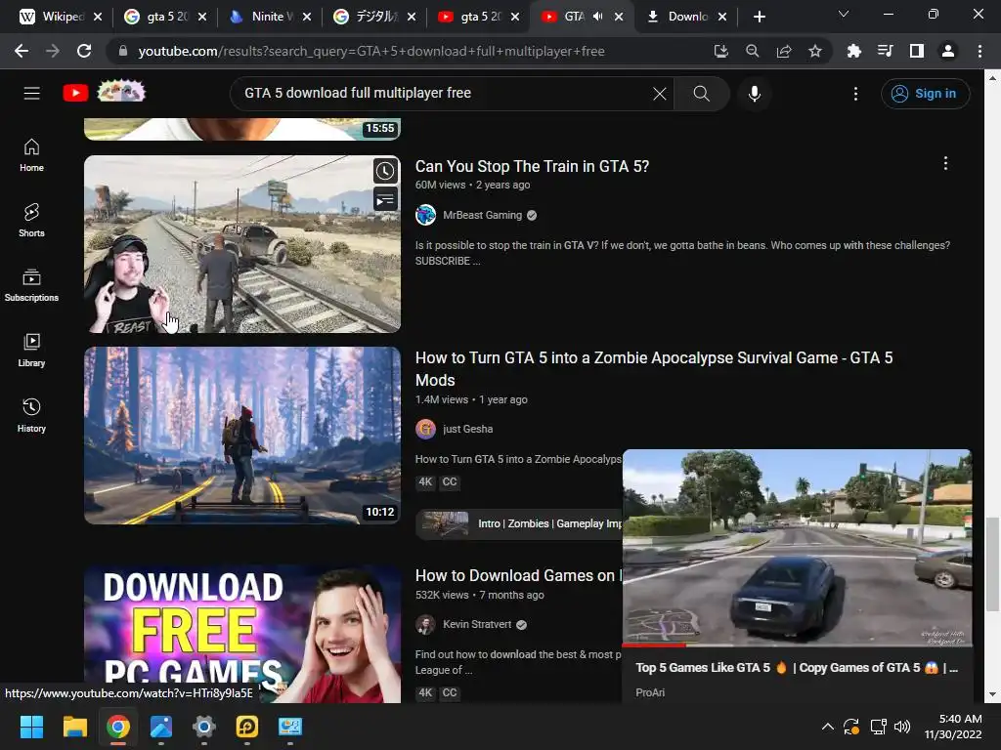Open Chrome extensions puzzle icon

pos(853,51)
